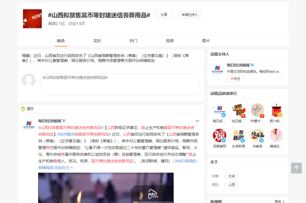Viewport: 306px width, 203px height.
Task: Open contributor avatar 观察者网
Action: click(x=219, y=135)
